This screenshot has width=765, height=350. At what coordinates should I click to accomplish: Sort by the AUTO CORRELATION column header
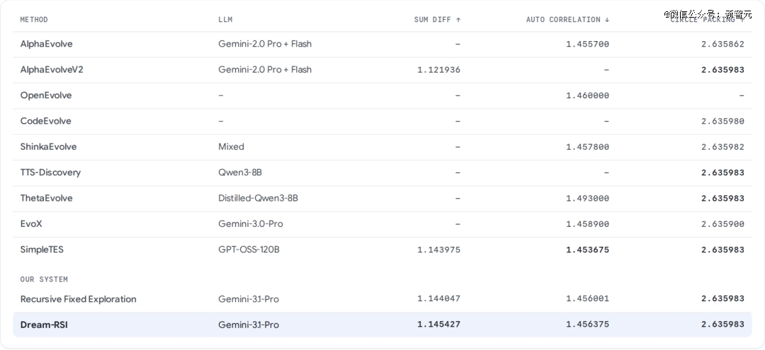coord(568,20)
